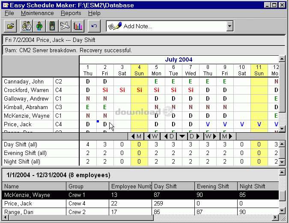289x223 pixels.
Task: Select the Price, Jack row in employee list
Action: [140, 203]
